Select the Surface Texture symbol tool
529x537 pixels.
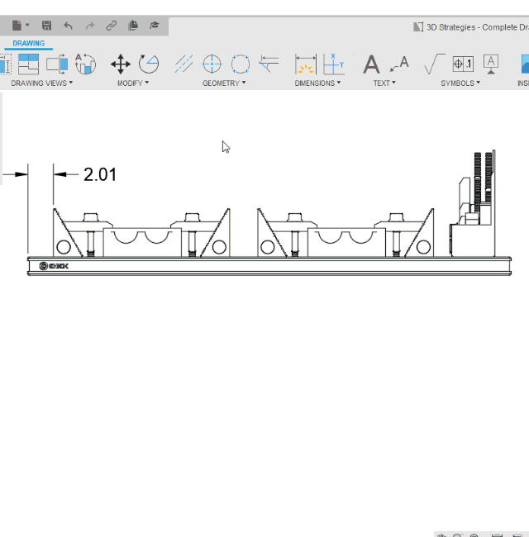point(435,64)
